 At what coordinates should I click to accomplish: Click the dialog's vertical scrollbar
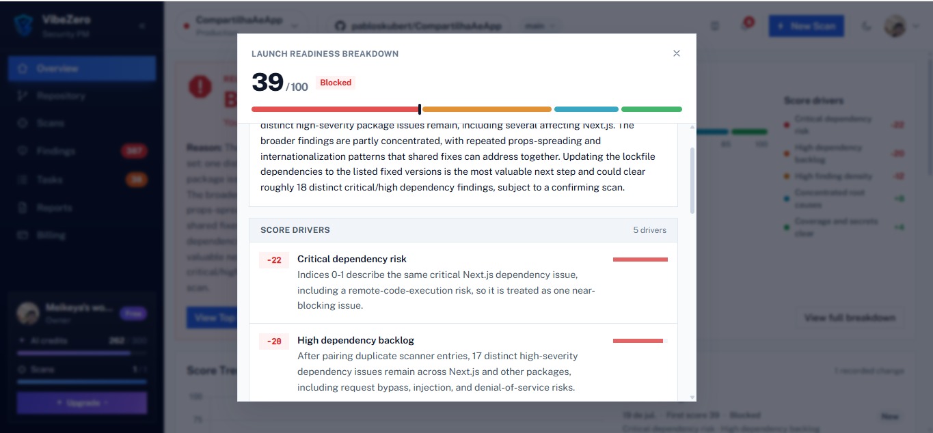tap(692, 180)
